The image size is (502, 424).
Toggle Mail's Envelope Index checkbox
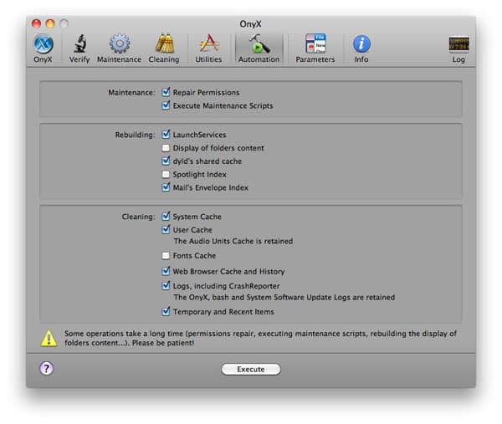coord(166,187)
